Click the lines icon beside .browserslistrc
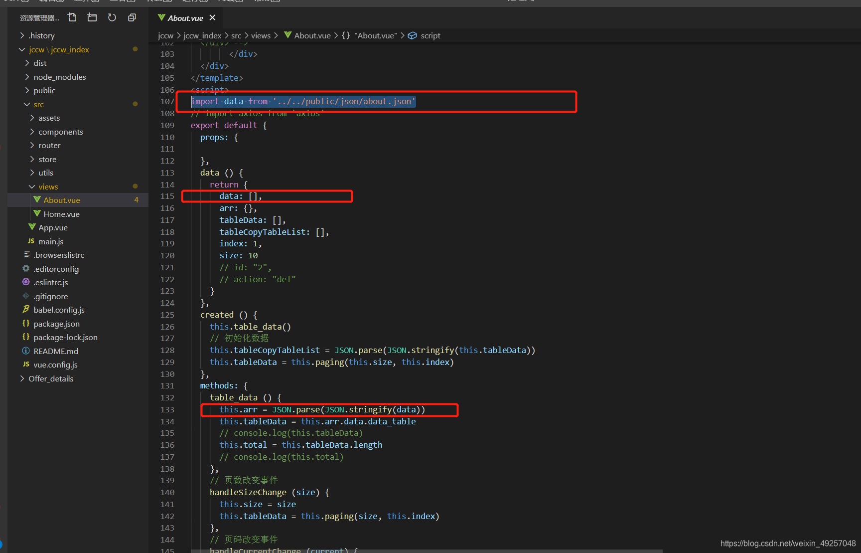861x553 pixels. pos(27,255)
